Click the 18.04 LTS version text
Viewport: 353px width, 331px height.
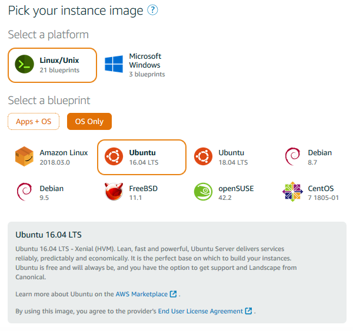(233, 162)
